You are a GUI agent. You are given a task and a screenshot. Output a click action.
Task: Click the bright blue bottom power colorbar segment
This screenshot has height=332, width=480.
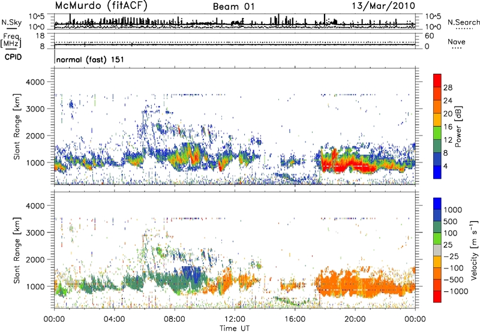coord(437,172)
